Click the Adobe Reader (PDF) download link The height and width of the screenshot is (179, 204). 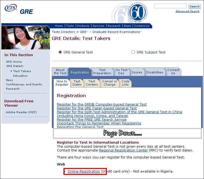click(21, 112)
